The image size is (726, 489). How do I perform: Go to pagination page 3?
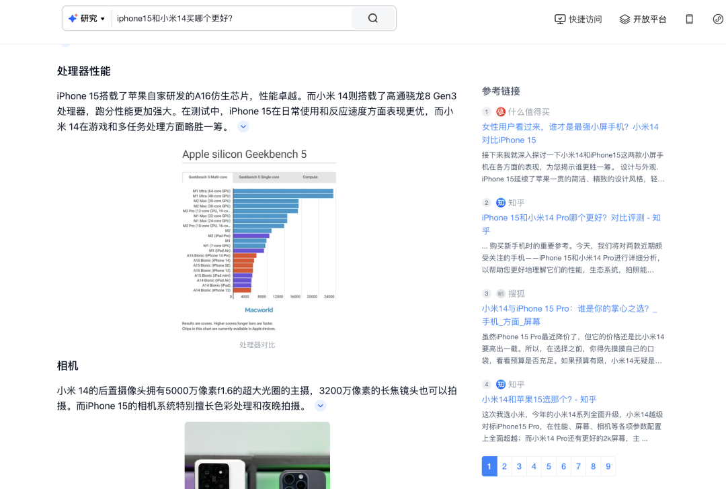[519, 466]
